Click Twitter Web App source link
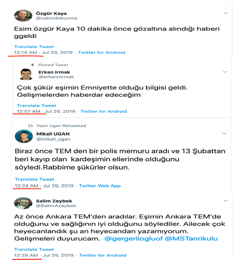Screen dimensions: 236x269 (100, 186)
